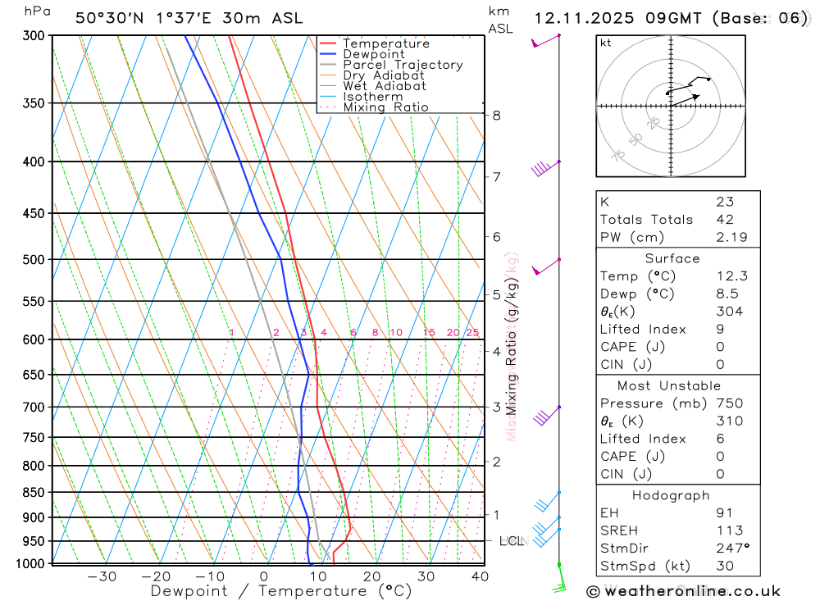This screenshot has width=820, height=601.
Task: Click the 'hPa' axis unit label
Action: click(x=37, y=11)
